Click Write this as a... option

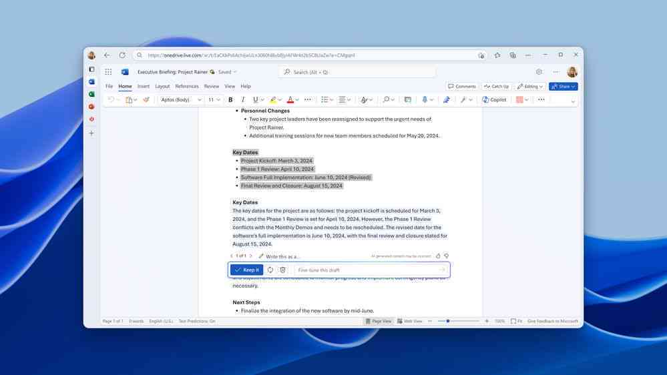click(x=279, y=256)
